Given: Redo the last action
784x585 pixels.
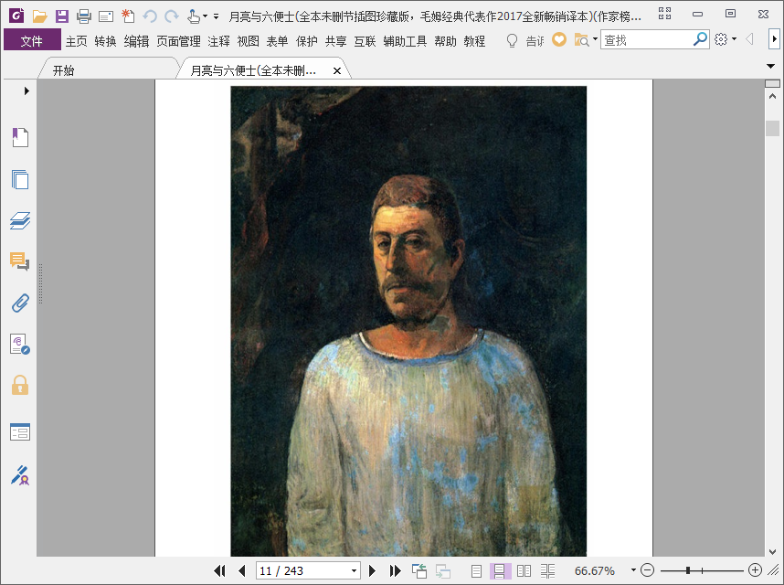Looking at the screenshot, I should click(172, 16).
